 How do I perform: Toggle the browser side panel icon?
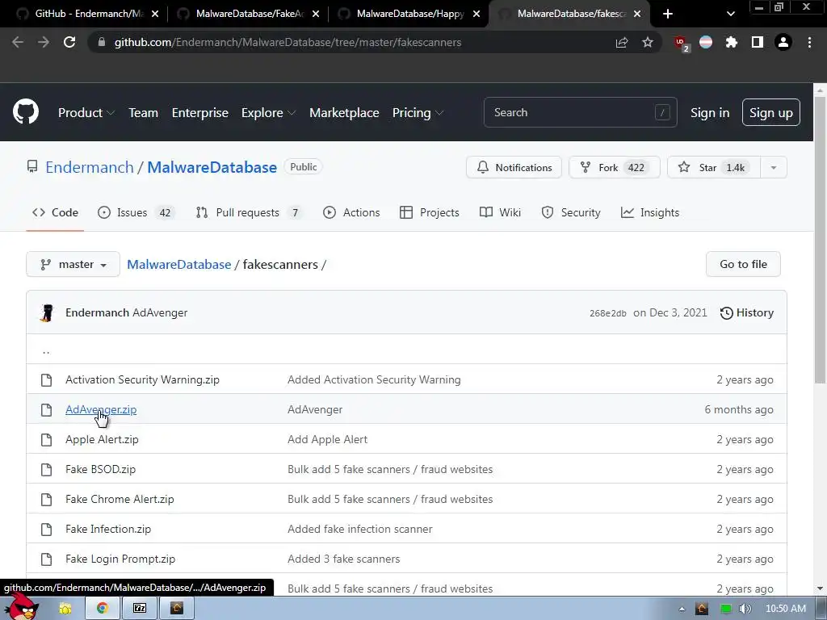(x=758, y=42)
